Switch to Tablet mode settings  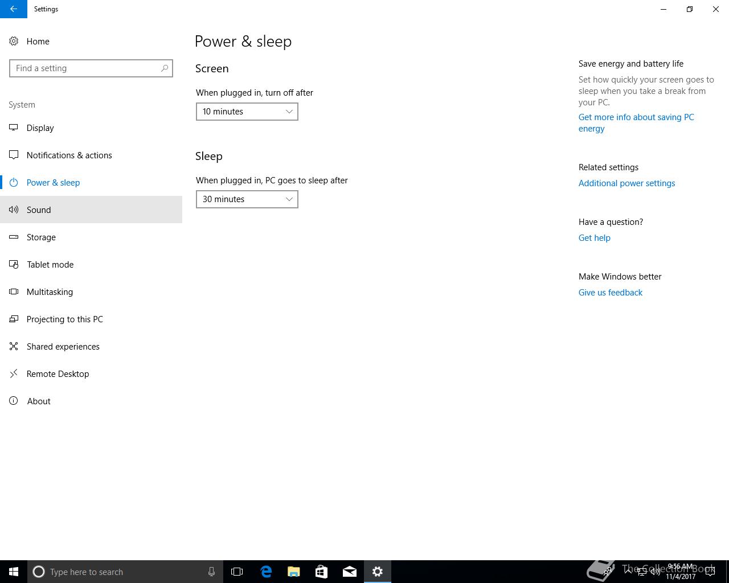pos(91,264)
